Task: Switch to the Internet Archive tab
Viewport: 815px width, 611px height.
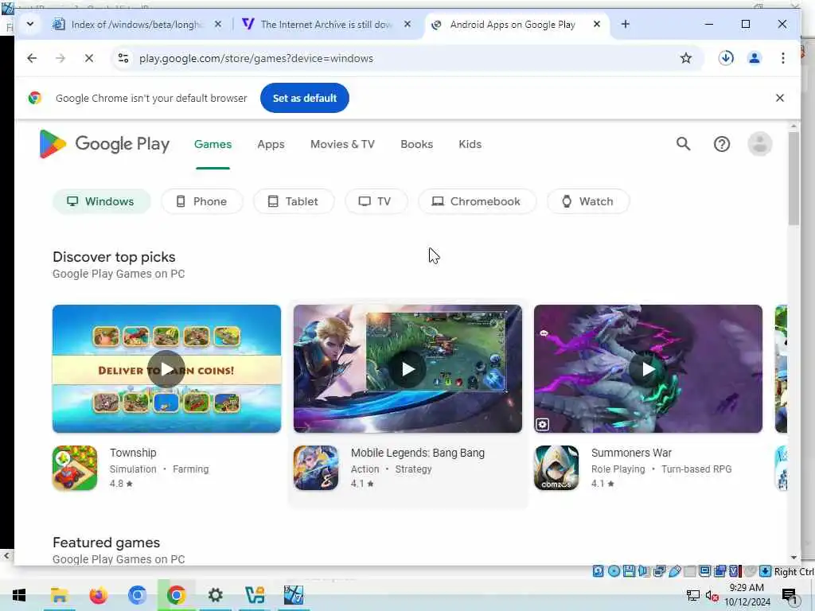Action: (325, 25)
